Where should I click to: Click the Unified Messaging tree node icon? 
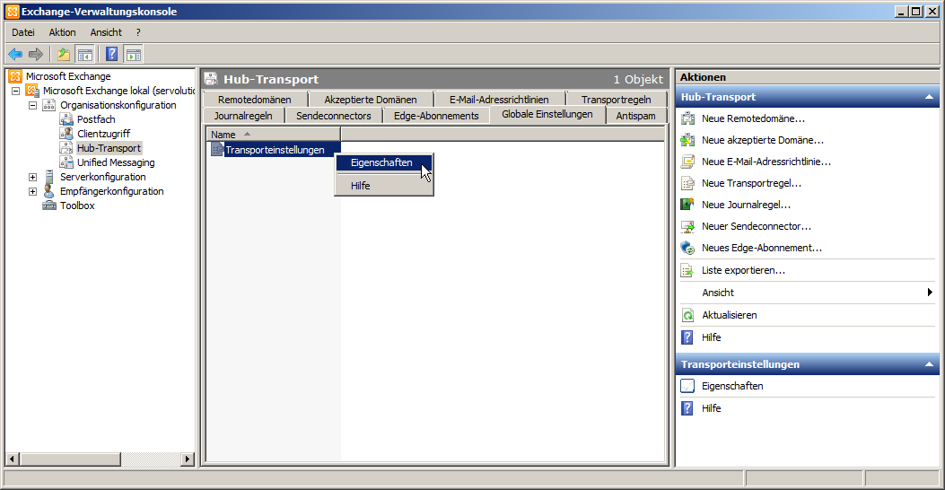coord(66,162)
